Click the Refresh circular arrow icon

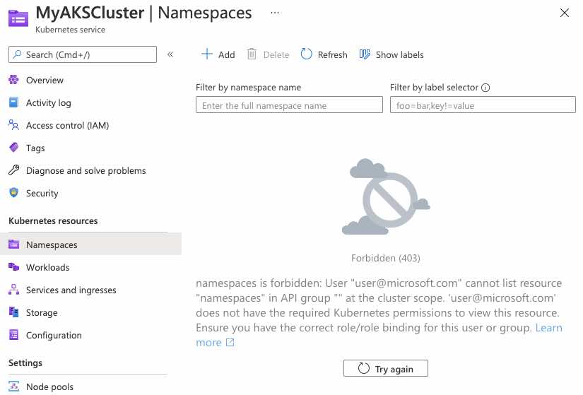point(307,54)
